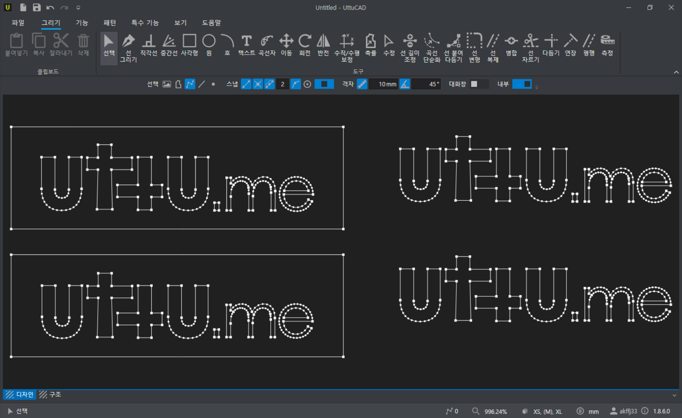Use the 반전 mirror tool
The width and height of the screenshot is (682, 418).
pos(323,45)
